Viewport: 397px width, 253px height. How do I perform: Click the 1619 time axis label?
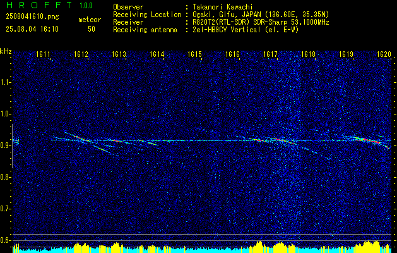(346, 54)
